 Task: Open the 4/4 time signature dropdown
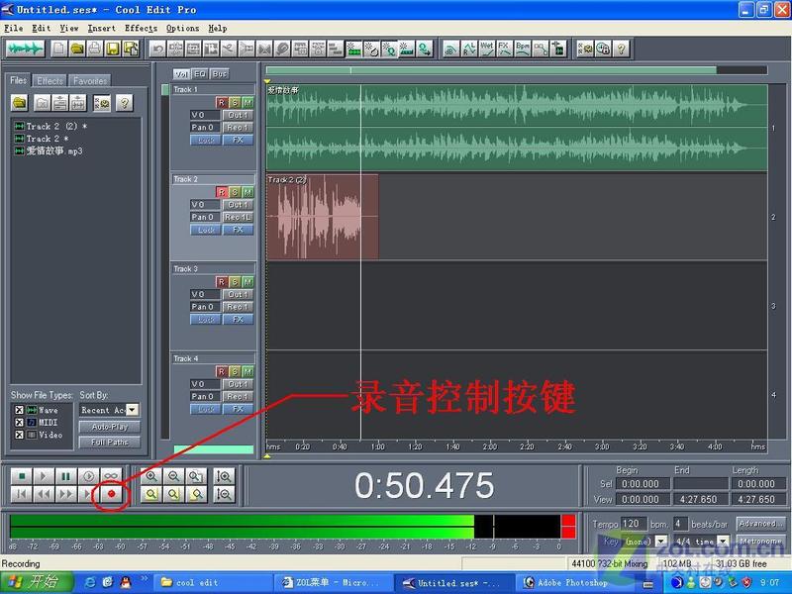click(x=724, y=541)
